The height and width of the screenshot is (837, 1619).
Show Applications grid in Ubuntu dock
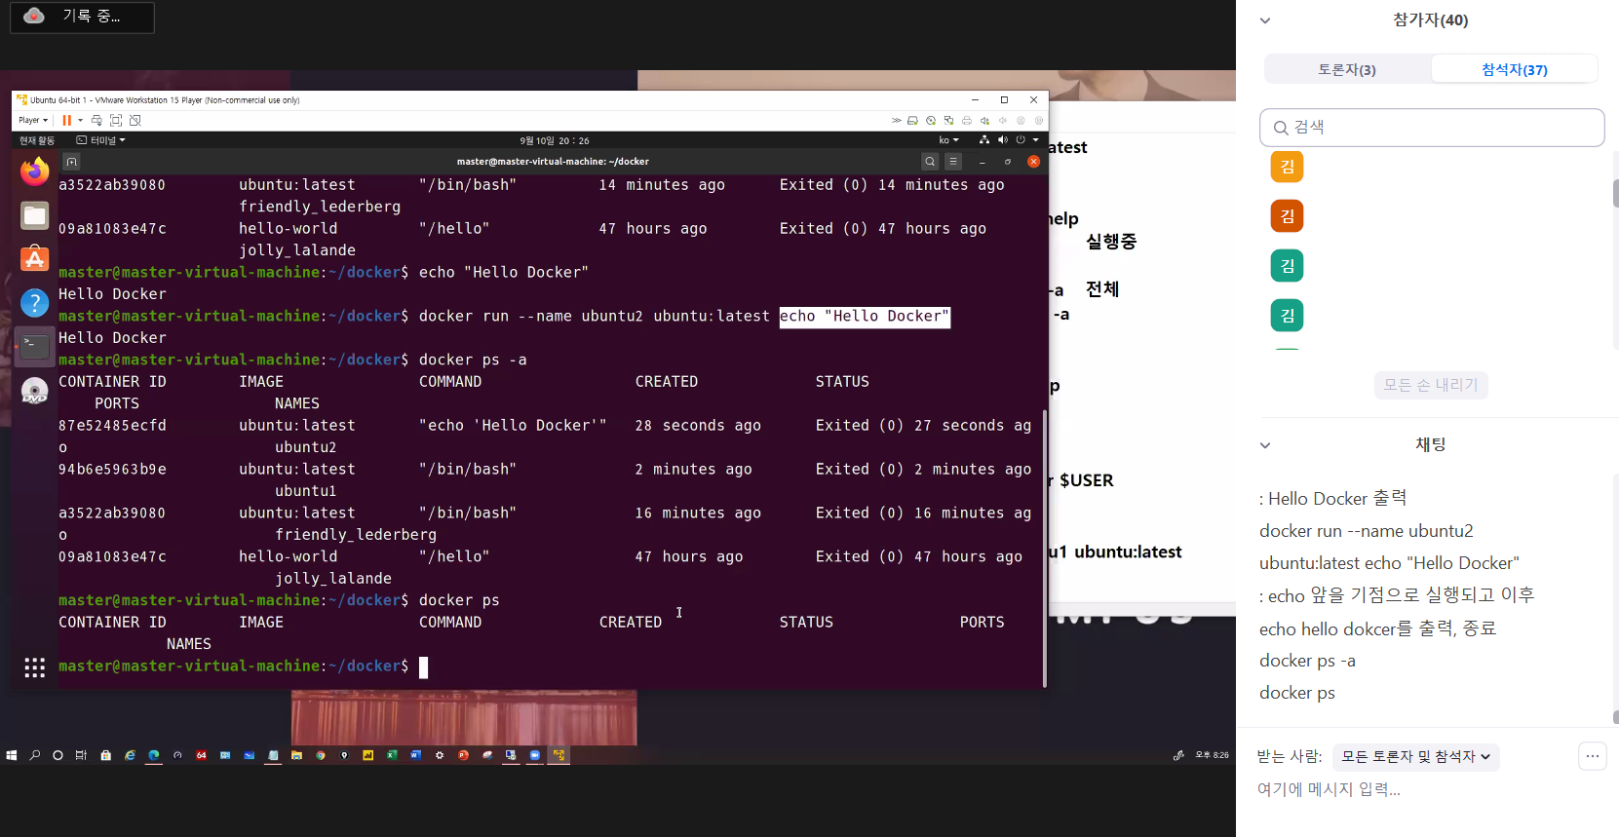35,667
